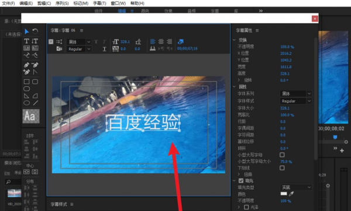The width and height of the screenshot is (351, 211).
Task: Open 填充类型 dropdown showing 实底
Action: click(295, 187)
